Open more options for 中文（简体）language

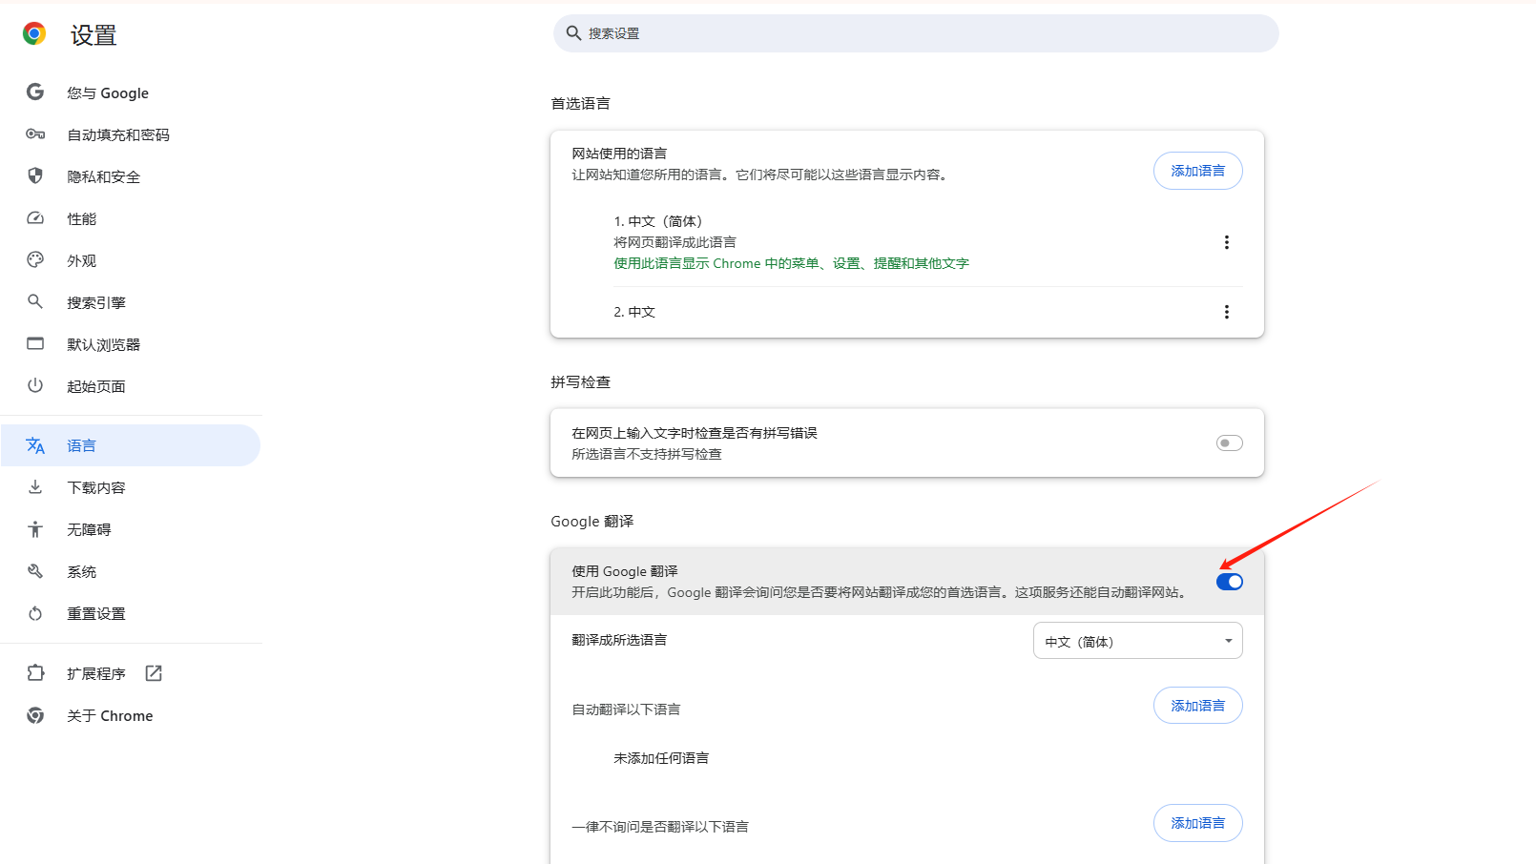(1227, 242)
